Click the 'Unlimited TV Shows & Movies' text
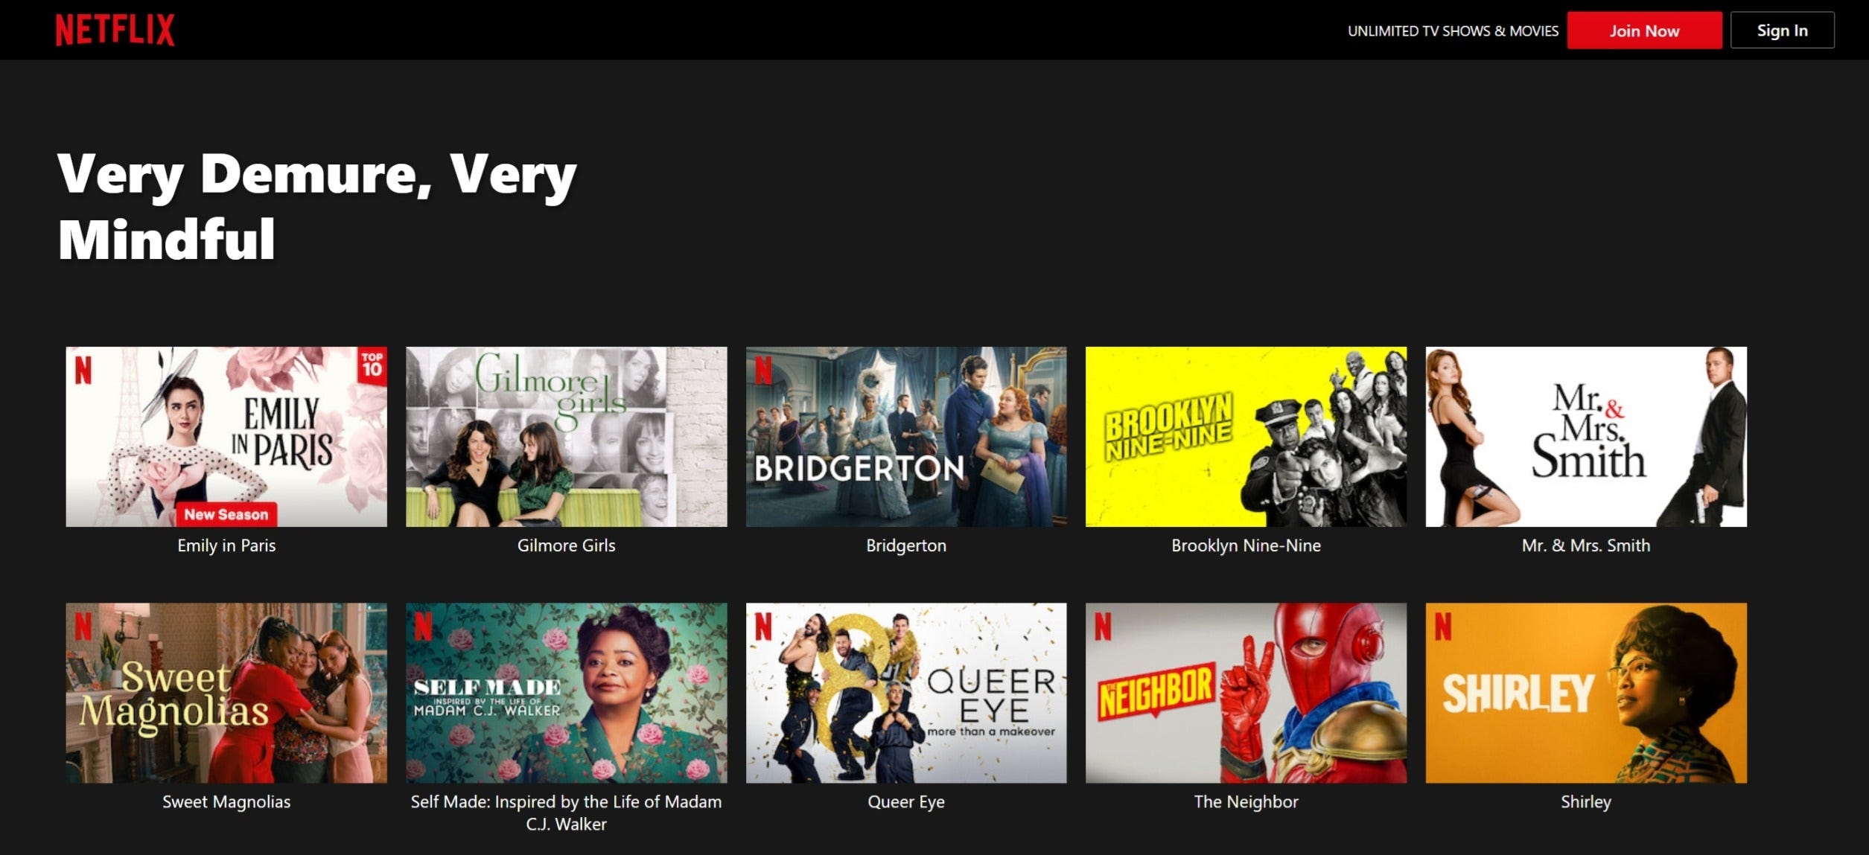The width and height of the screenshot is (1869, 855). (x=1453, y=31)
